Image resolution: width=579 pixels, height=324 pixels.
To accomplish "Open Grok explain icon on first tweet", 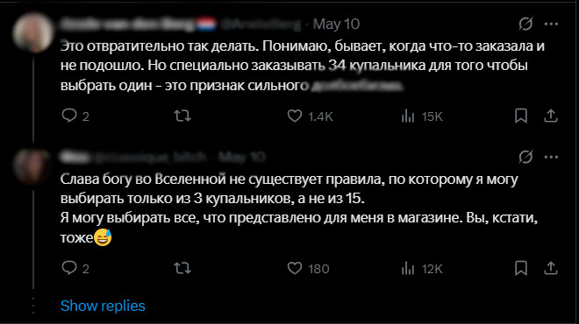I will [x=525, y=24].
